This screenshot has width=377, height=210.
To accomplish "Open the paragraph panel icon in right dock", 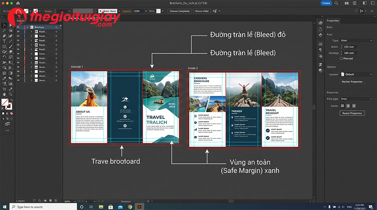I will (320, 50).
